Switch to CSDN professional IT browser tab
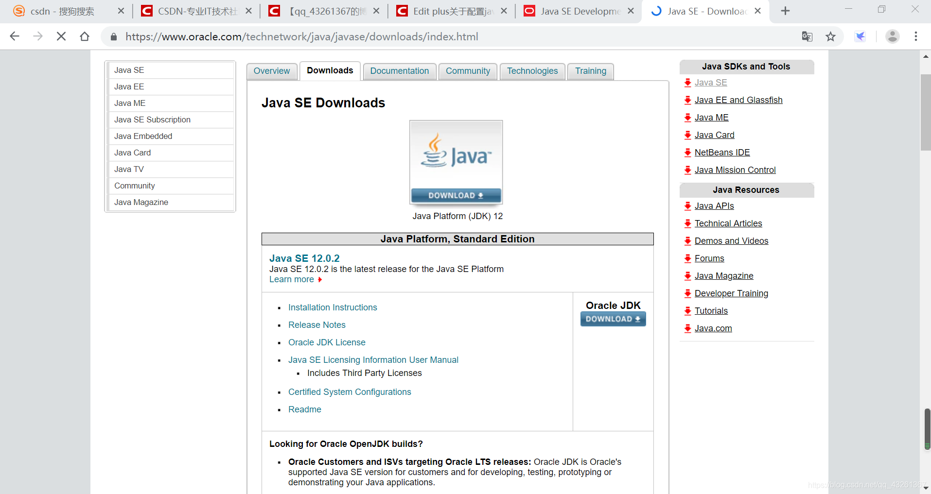 point(197,11)
